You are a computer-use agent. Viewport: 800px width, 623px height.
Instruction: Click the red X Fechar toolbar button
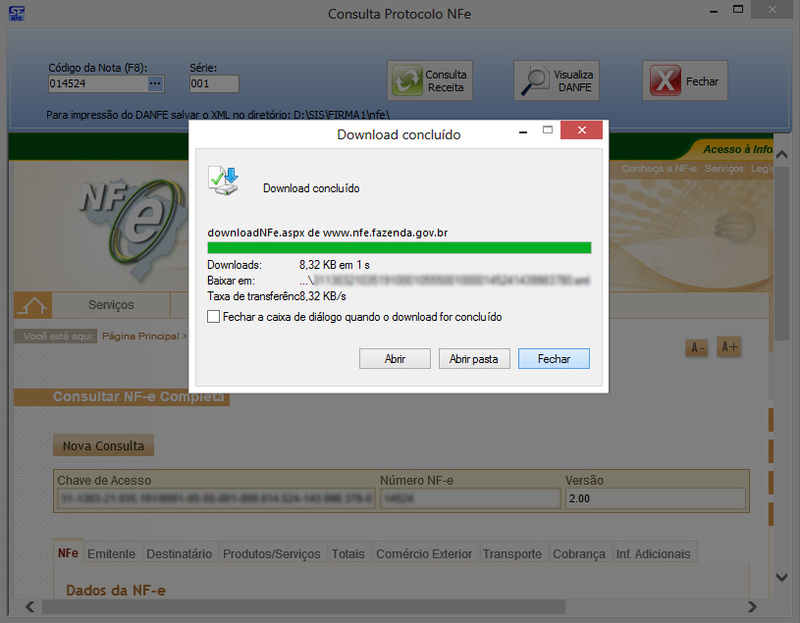tap(684, 81)
